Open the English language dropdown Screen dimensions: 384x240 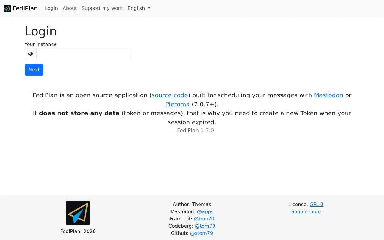(139, 8)
